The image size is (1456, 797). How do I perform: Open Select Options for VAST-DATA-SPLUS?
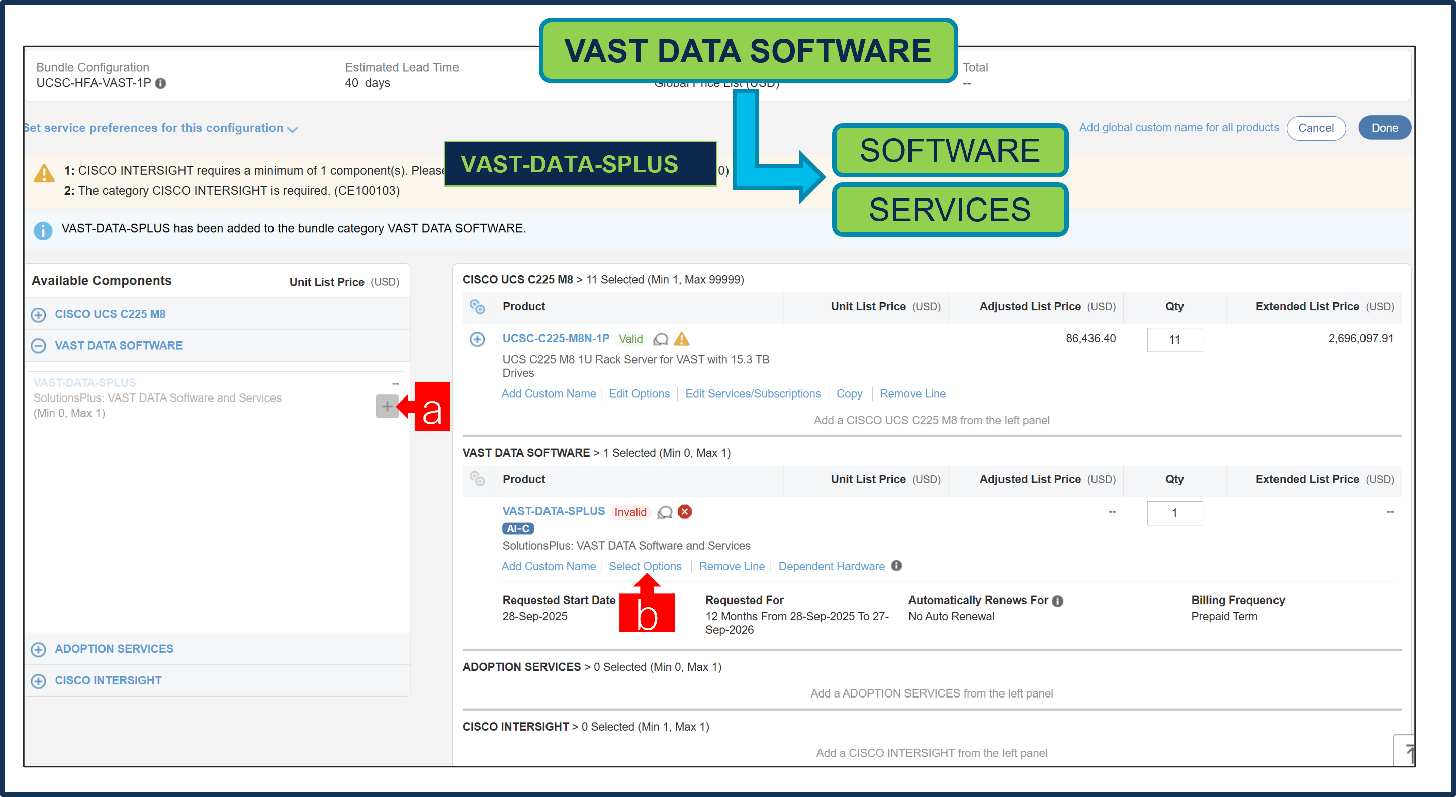(645, 566)
